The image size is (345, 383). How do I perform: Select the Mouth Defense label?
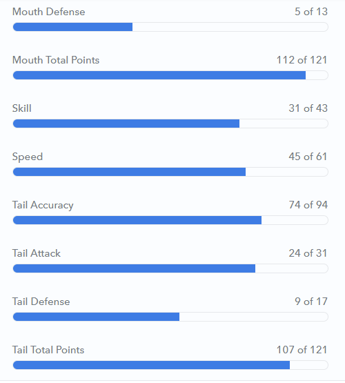click(48, 12)
